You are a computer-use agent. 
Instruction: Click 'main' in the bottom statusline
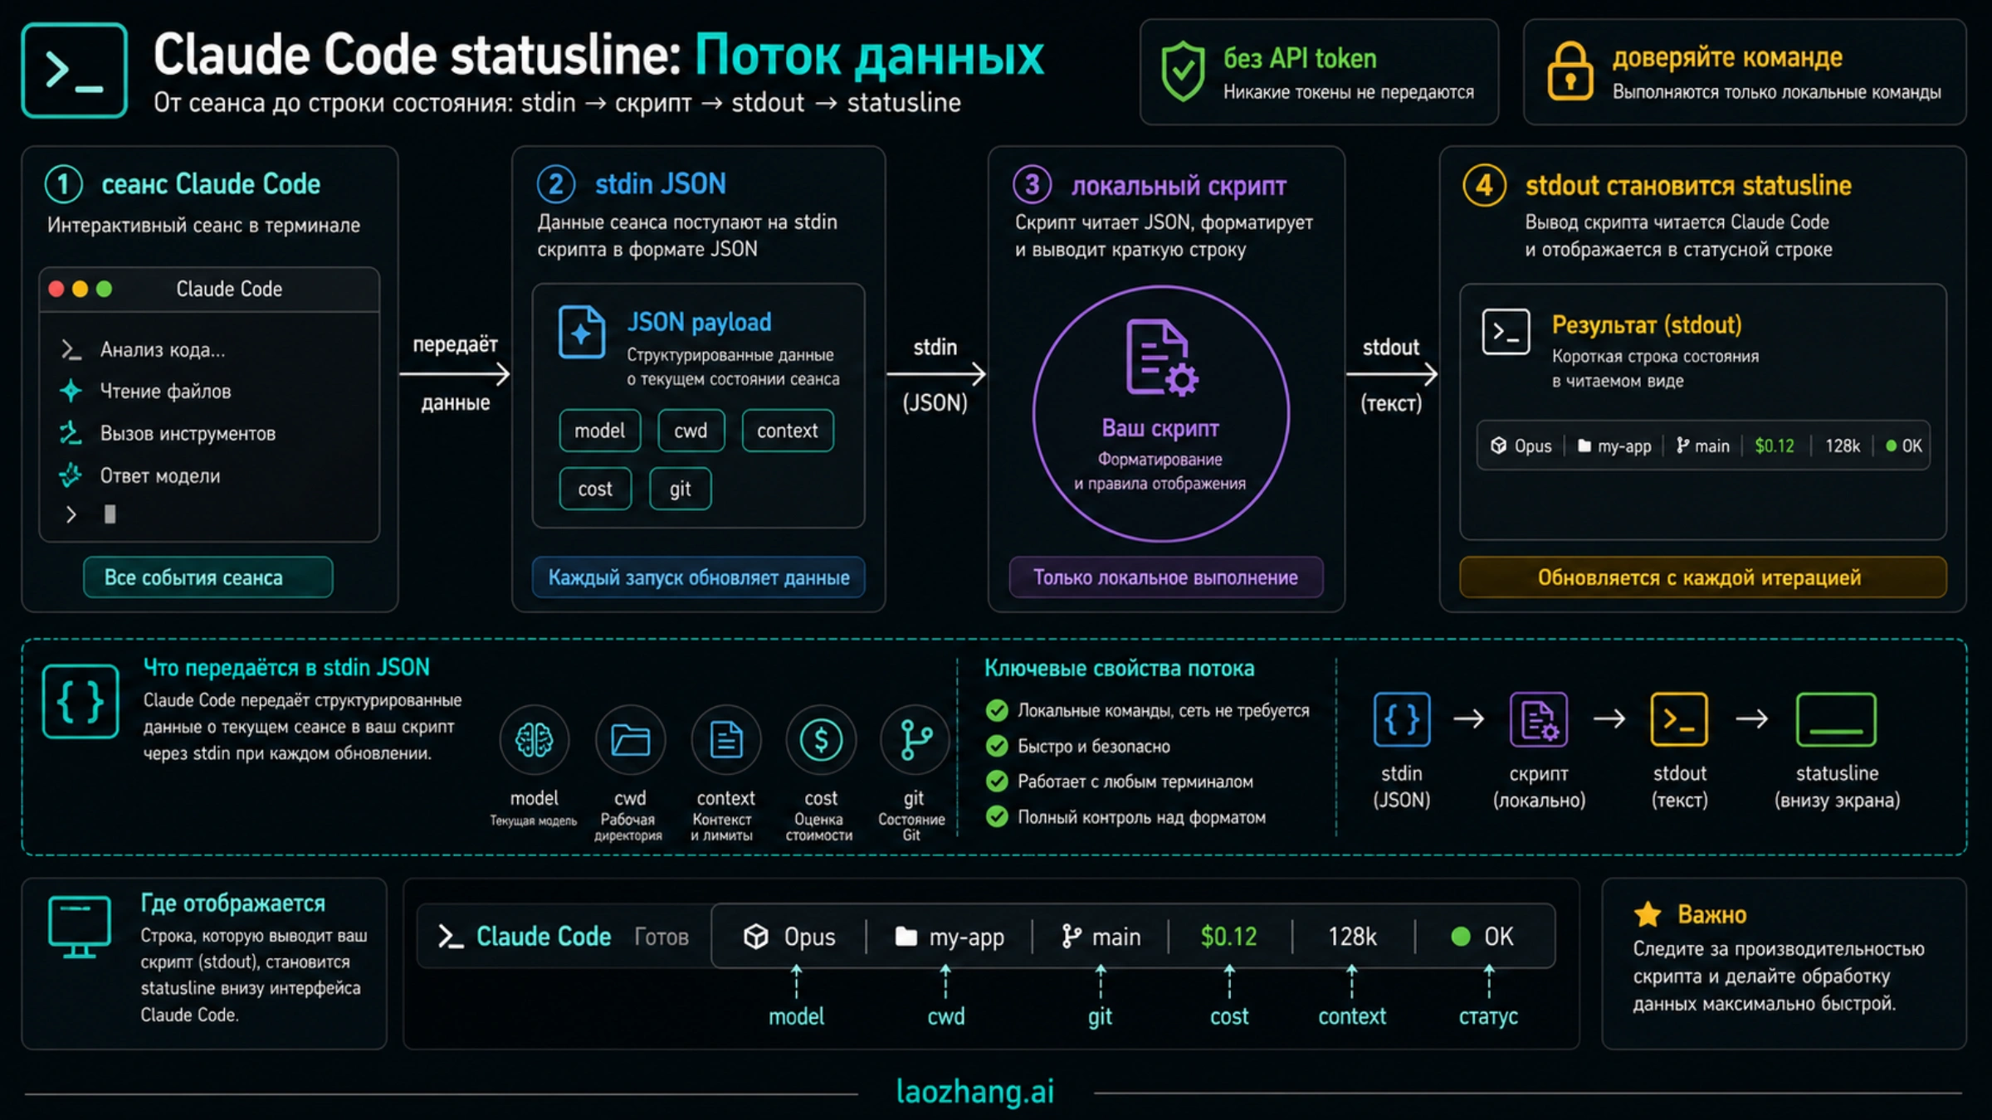coord(1116,937)
